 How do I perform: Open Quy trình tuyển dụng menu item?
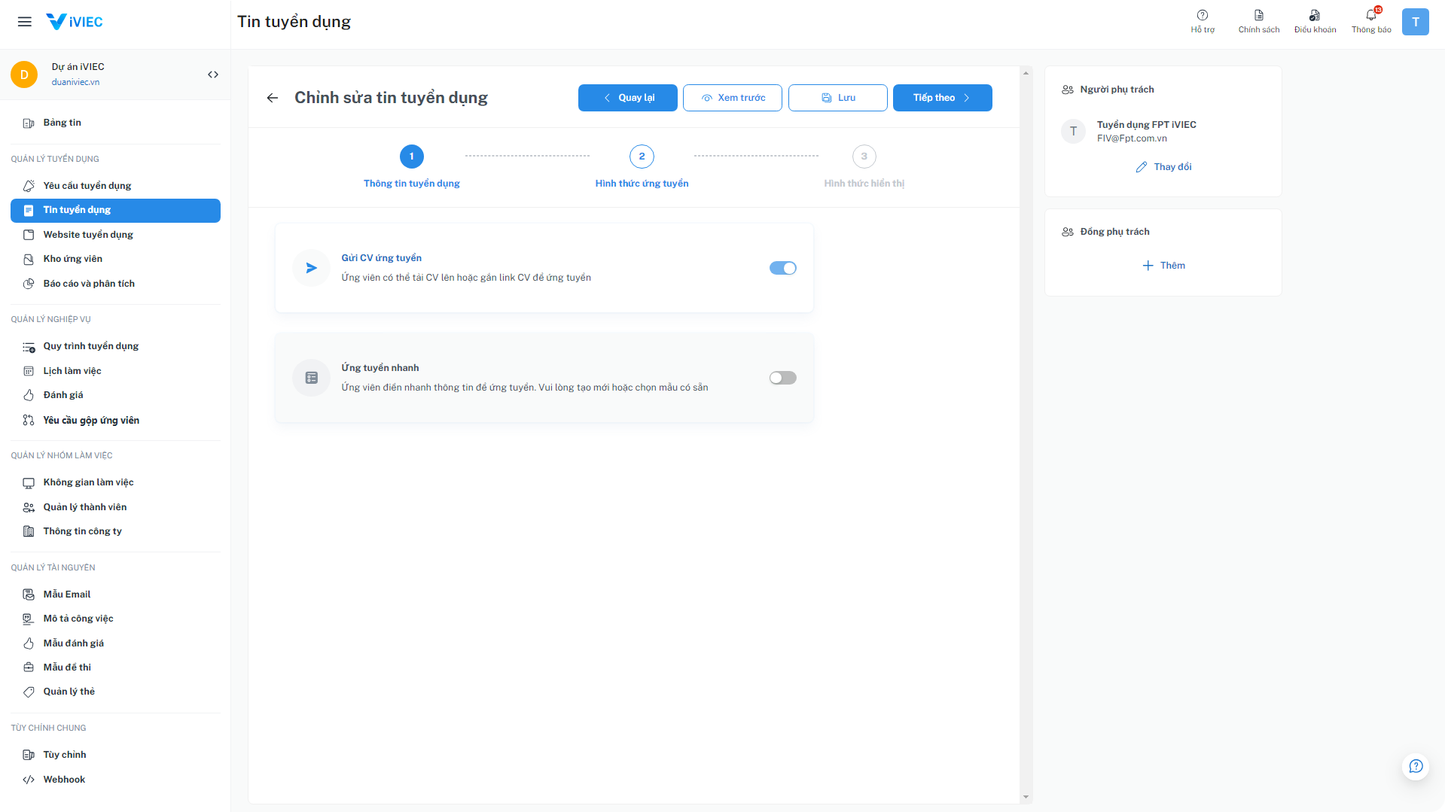91,346
